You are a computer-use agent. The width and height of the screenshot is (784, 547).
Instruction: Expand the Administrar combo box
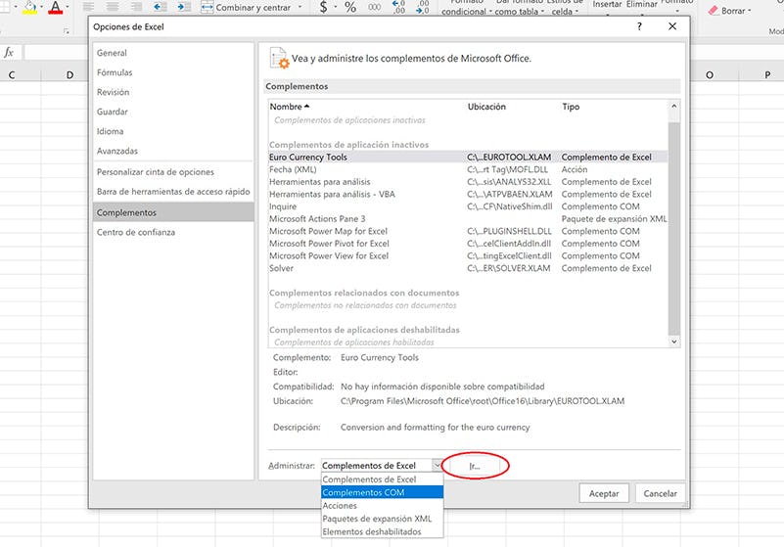(437, 466)
